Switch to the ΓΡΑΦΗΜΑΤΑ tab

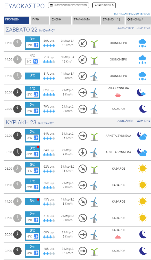(x=86, y=20)
